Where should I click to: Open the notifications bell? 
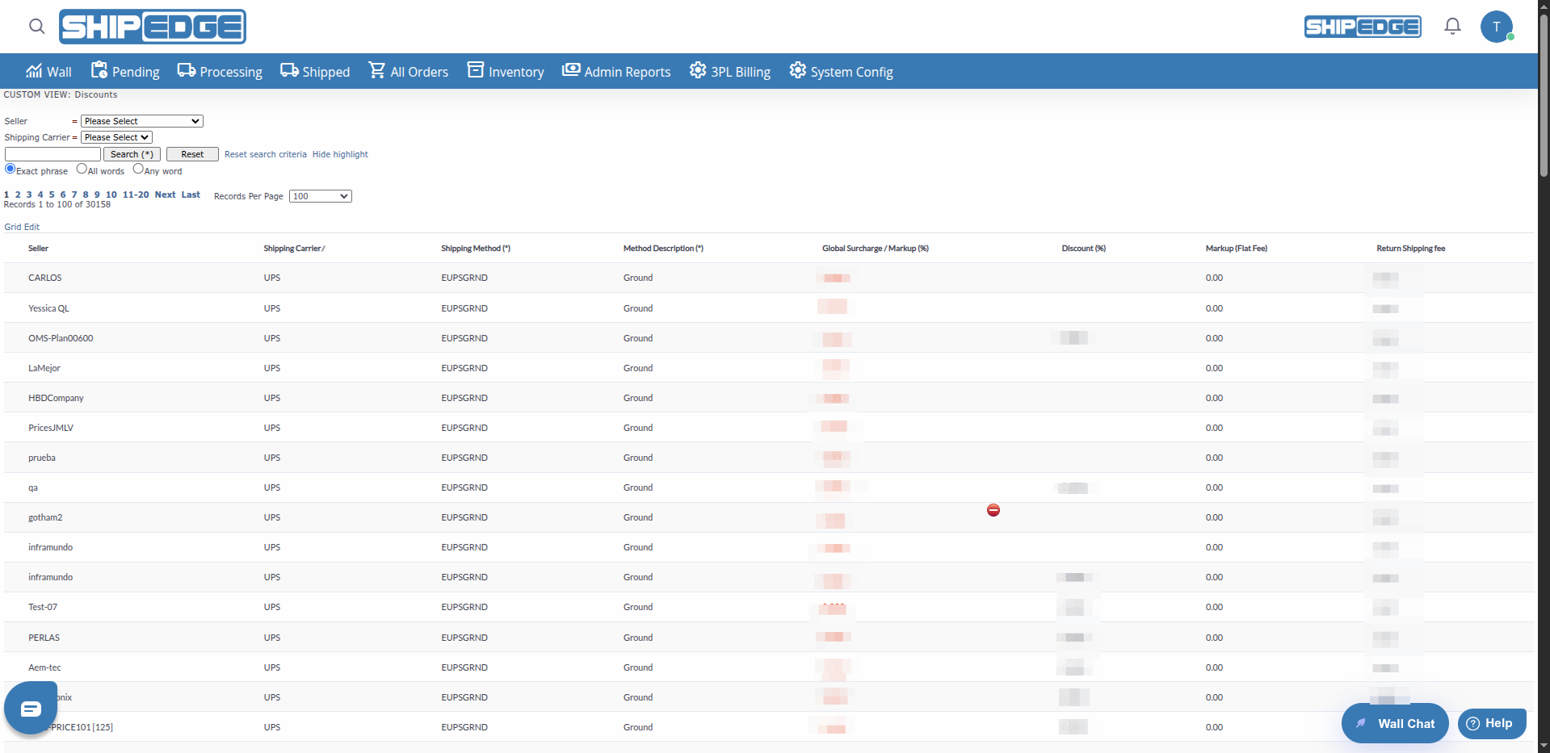click(x=1452, y=27)
